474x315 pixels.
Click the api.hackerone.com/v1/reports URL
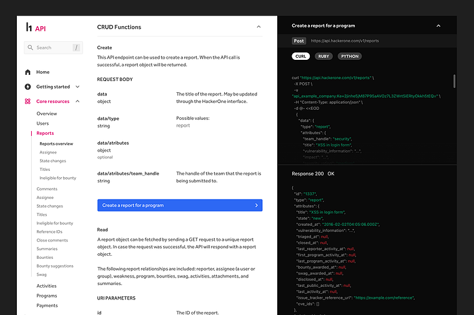pos(345,41)
